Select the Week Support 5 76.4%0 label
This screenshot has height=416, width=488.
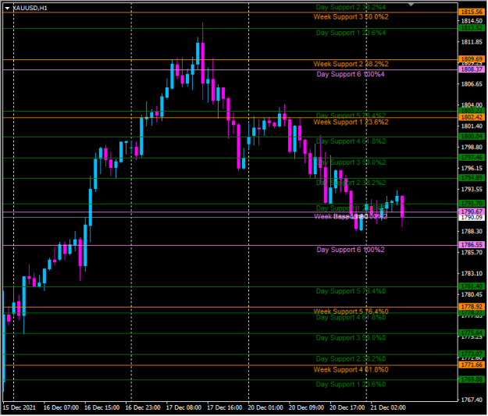[x=351, y=311]
